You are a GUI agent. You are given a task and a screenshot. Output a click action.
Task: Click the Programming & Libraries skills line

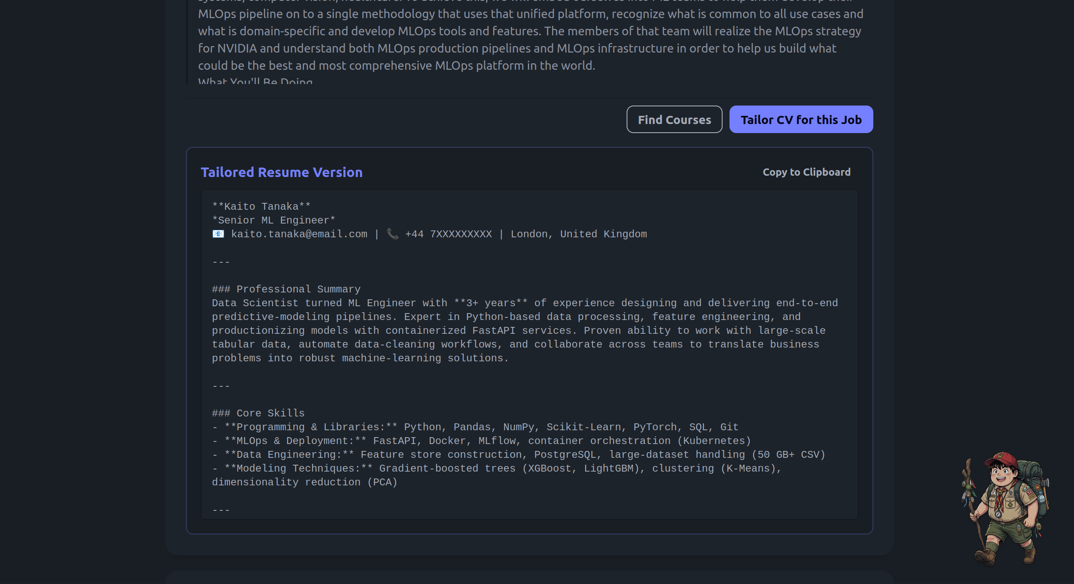click(475, 427)
